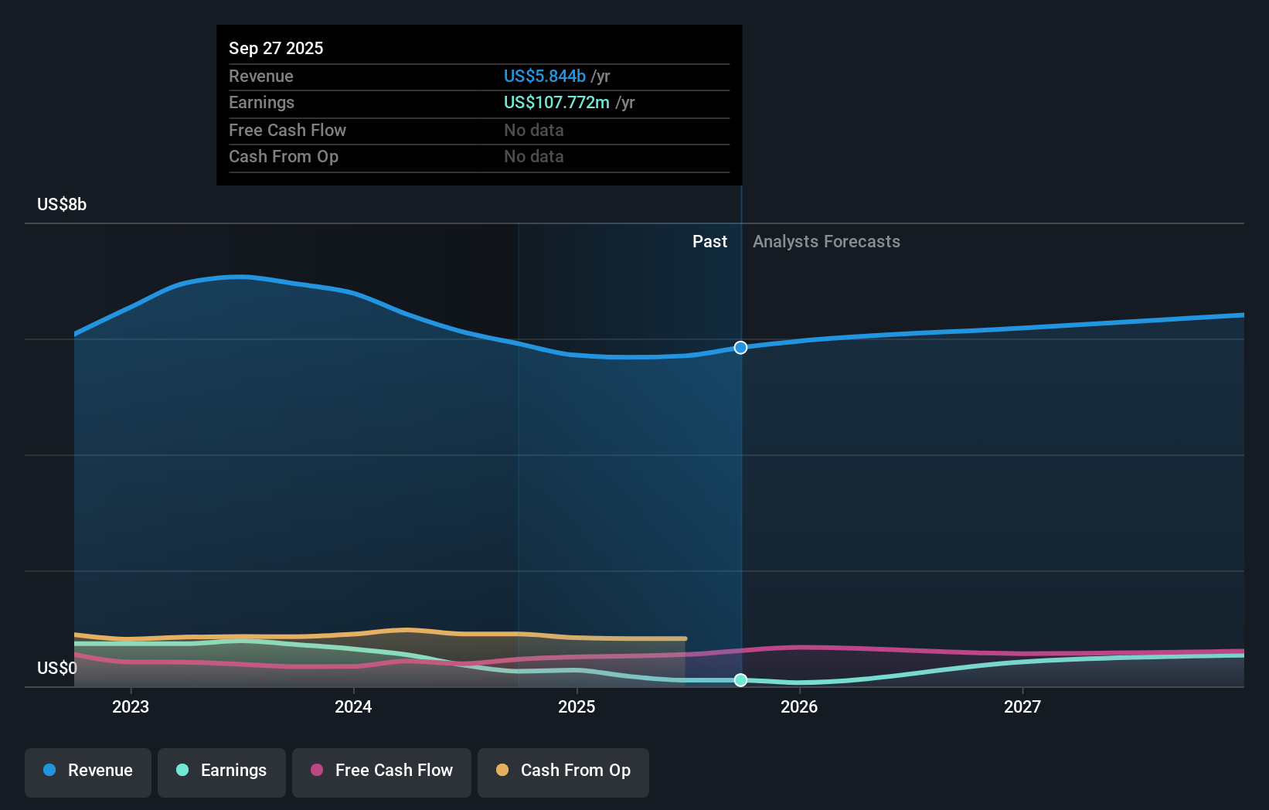The width and height of the screenshot is (1269, 810).
Task: Click the past-forecast divider line on the chart
Action: click(740, 464)
